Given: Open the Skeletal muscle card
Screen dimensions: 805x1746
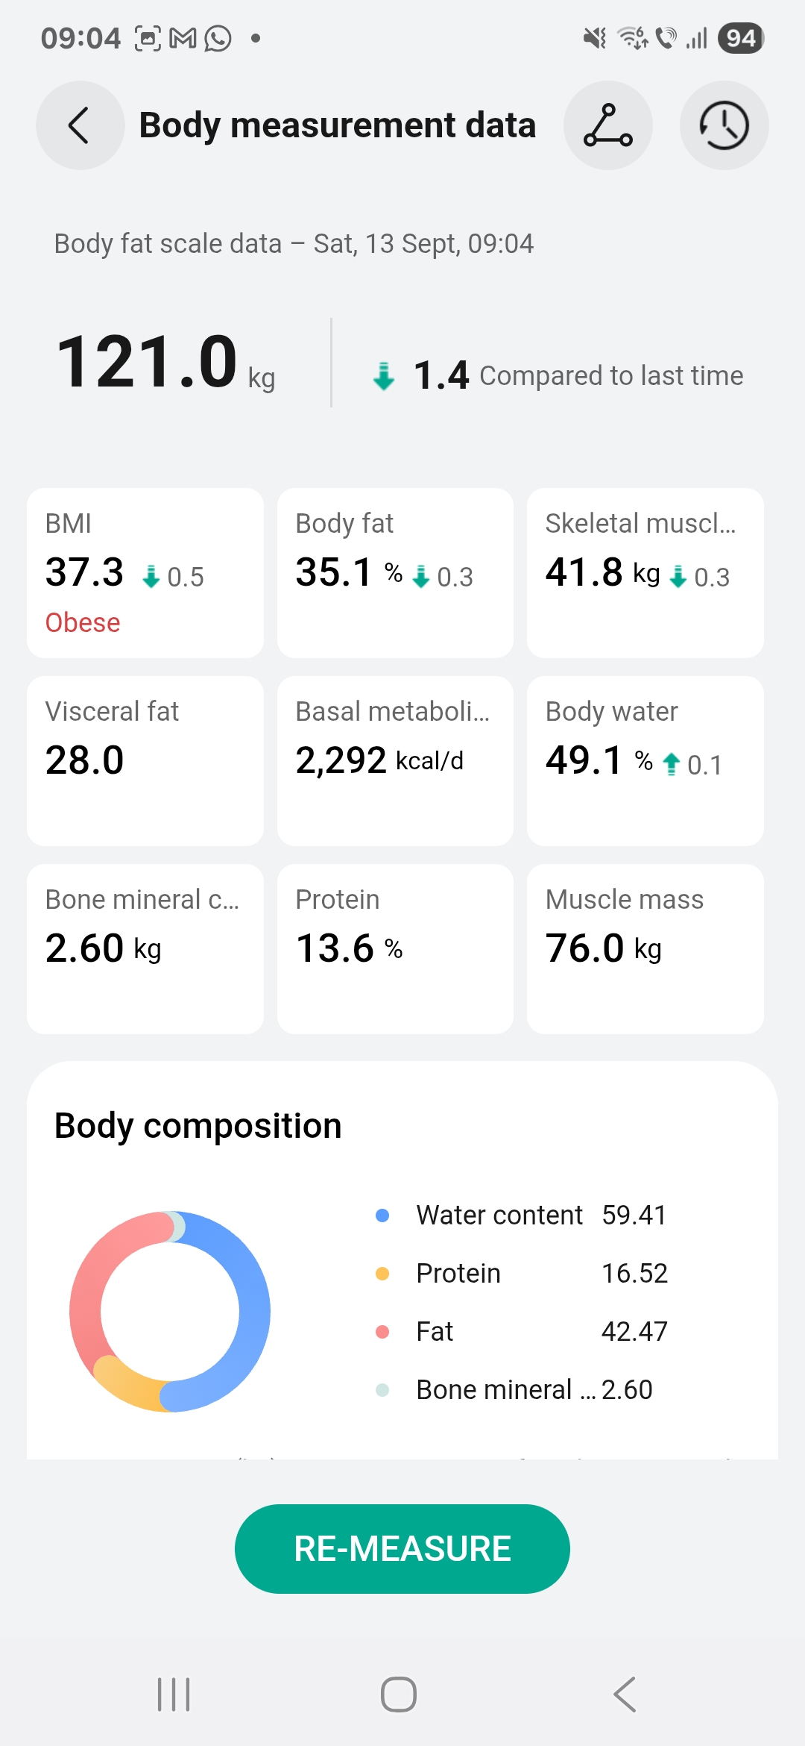Looking at the screenshot, I should tap(645, 573).
